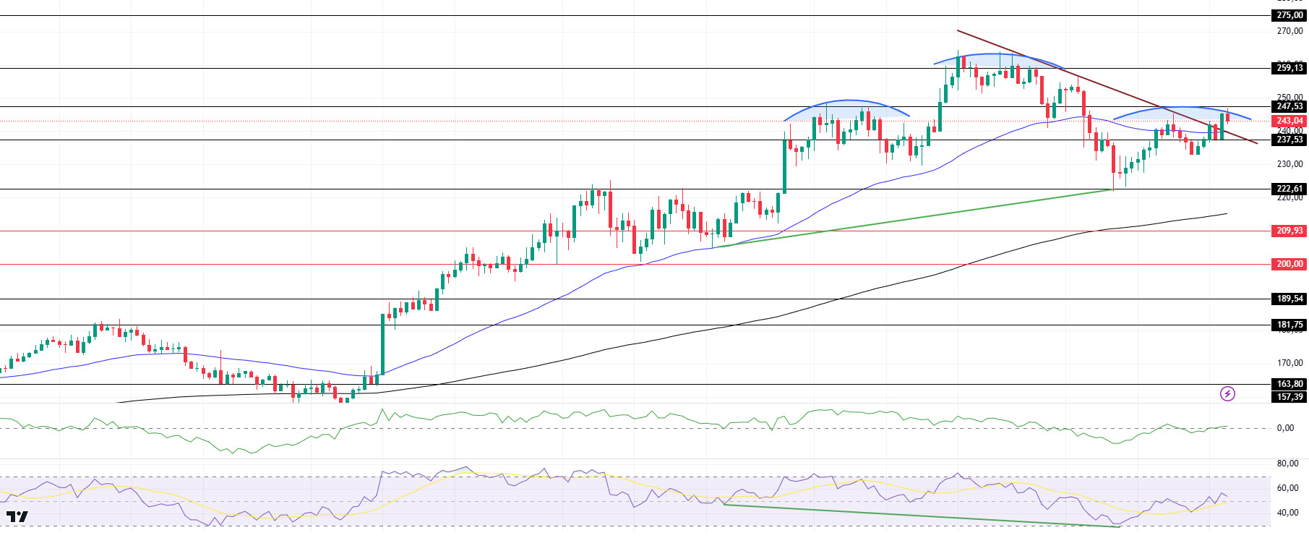Viewport: 1309px width, 538px height.
Task: Click the 0,00 oscillator axis value
Action: click(x=1285, y=428)
